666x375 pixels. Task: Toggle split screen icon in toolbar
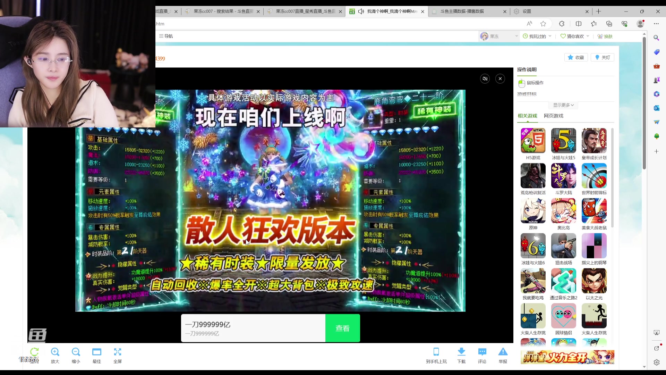coord(579,24)
